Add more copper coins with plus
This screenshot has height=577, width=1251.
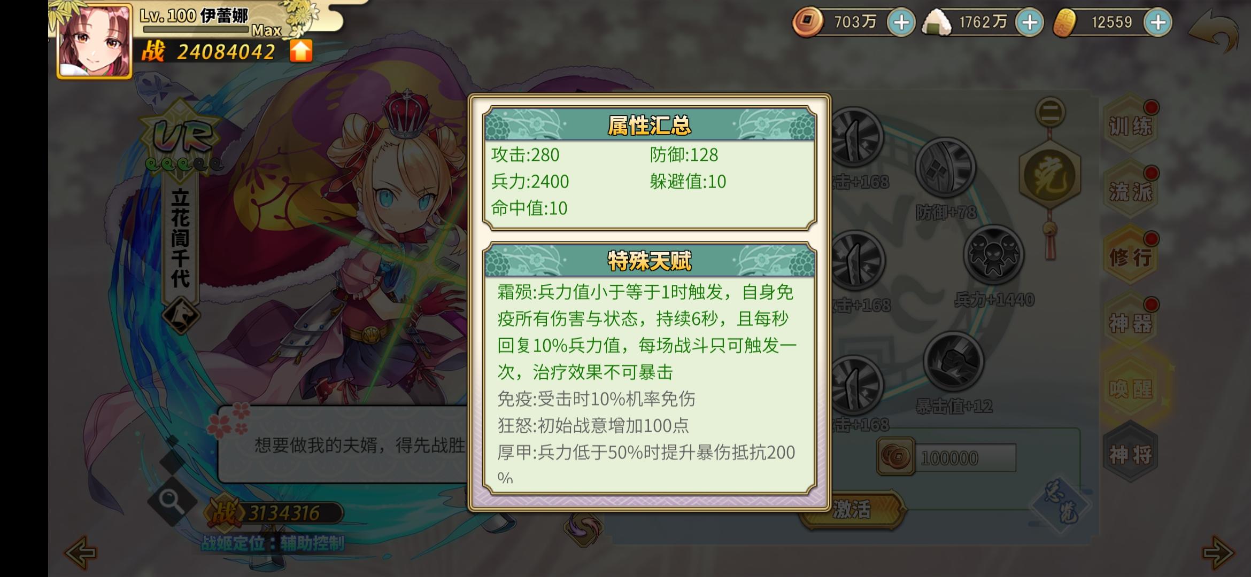901,22
